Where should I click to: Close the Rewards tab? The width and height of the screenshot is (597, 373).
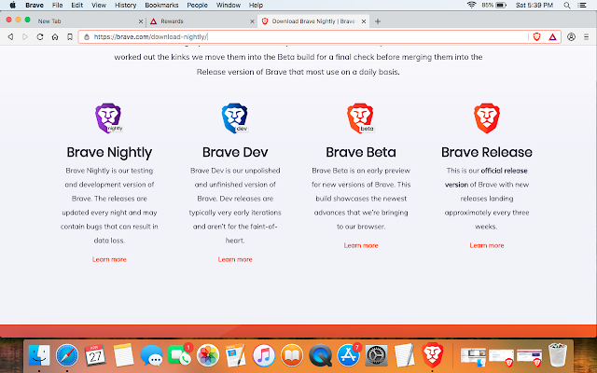coord(252,21)
